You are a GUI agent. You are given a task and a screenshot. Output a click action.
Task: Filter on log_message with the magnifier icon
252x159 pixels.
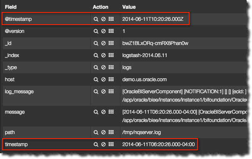[96, 92]
